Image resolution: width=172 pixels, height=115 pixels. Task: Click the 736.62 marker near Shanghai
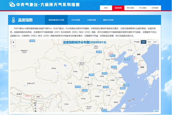click(126, 85)
